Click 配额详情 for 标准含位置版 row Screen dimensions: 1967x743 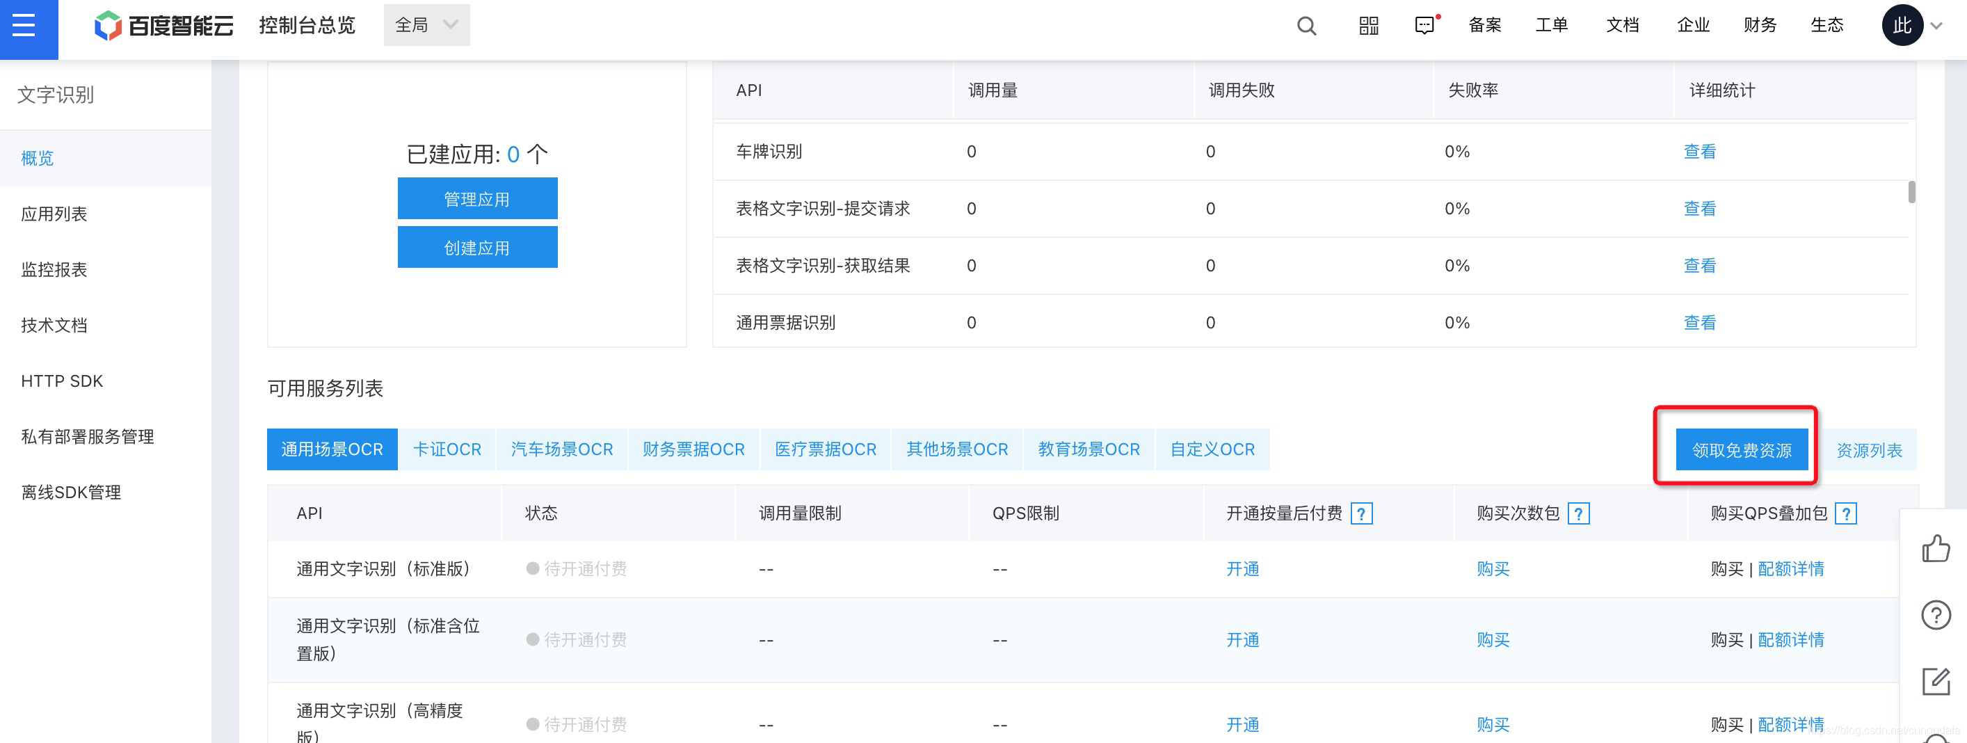point(1790,640)
